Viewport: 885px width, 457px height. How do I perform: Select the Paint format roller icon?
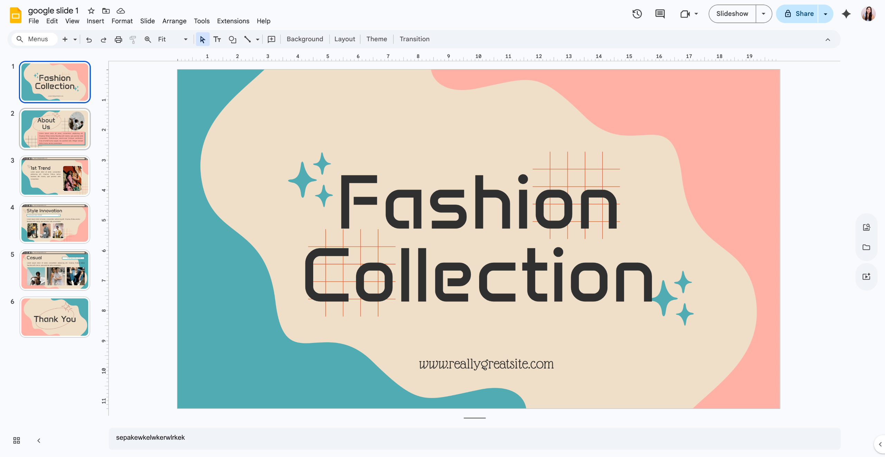pyautogui.click(x=133, y=39)
